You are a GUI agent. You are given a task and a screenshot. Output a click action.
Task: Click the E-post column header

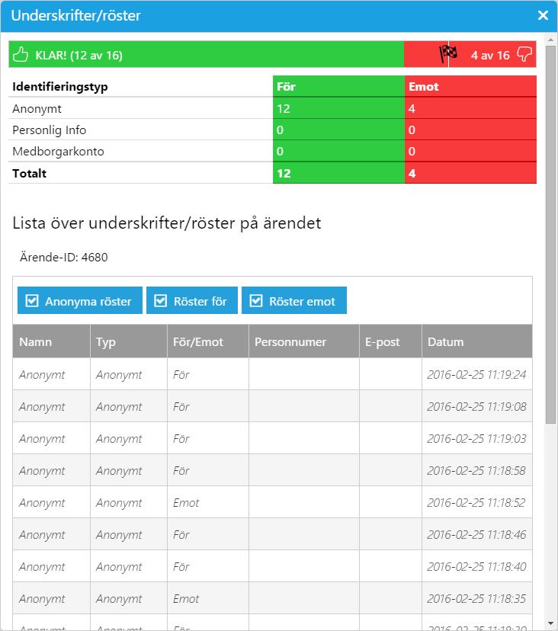[x=390, y=341]
